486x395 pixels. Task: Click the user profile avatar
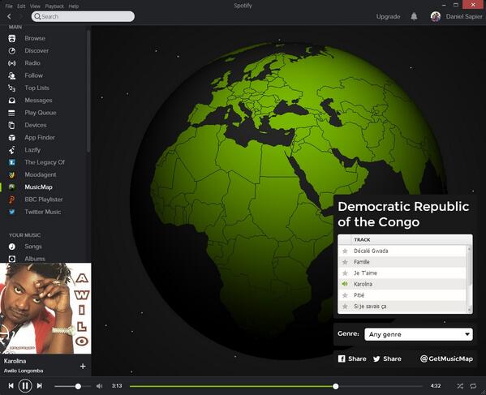pyautogui.click(x=436, y=16)
